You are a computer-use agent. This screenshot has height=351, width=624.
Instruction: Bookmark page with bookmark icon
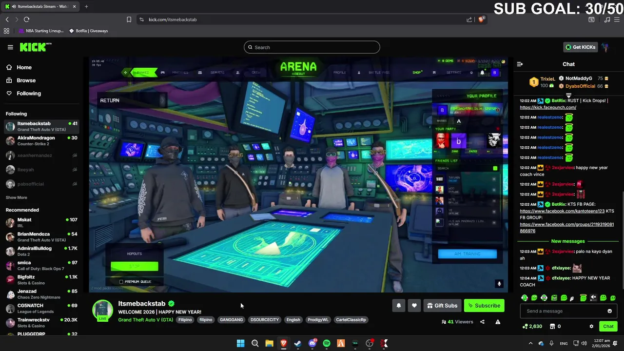[x=129, y=19]
